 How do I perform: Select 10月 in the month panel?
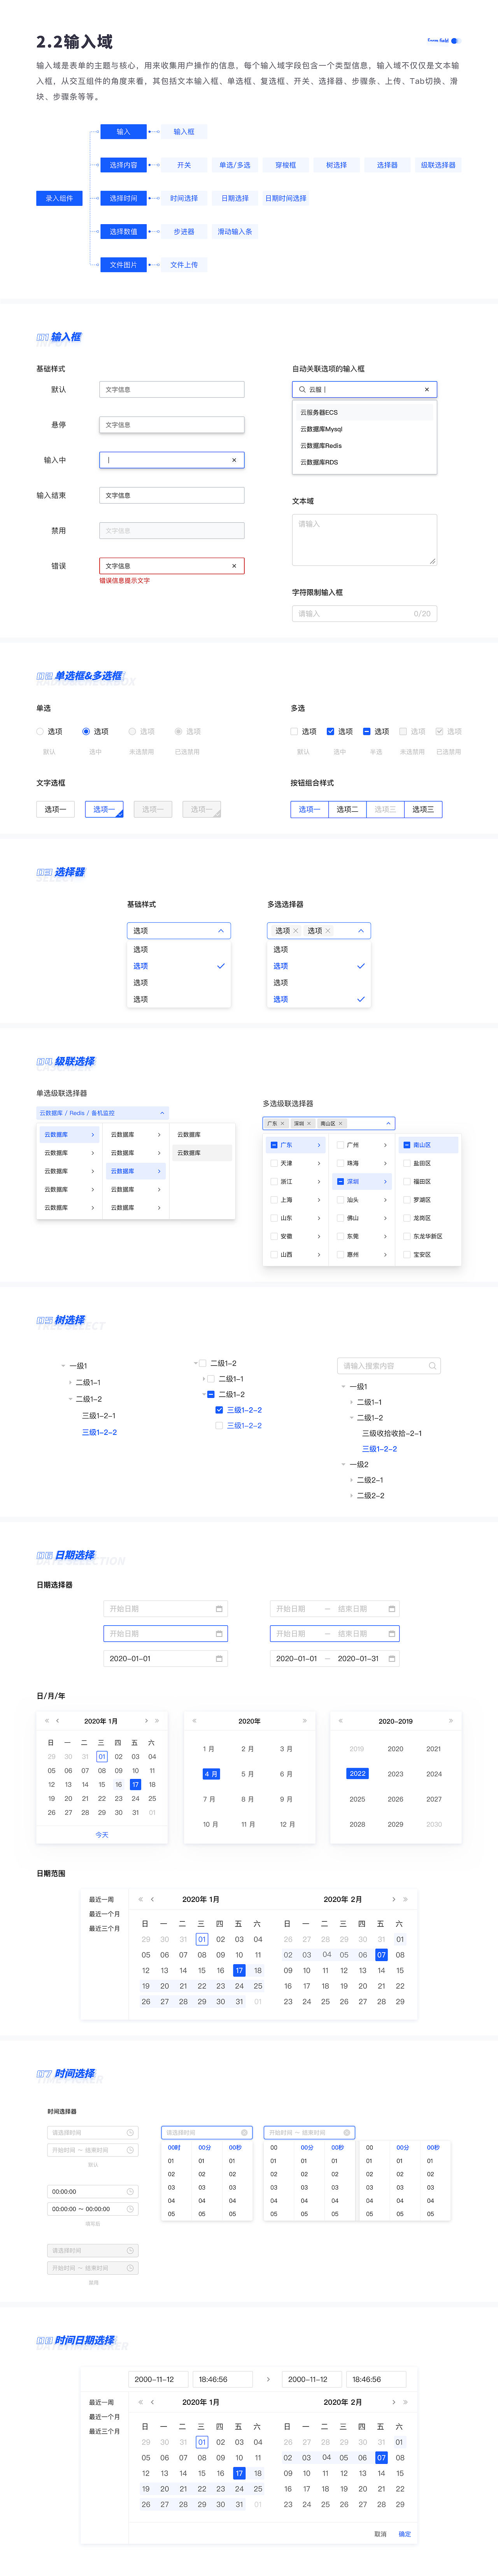(210, 1824)
